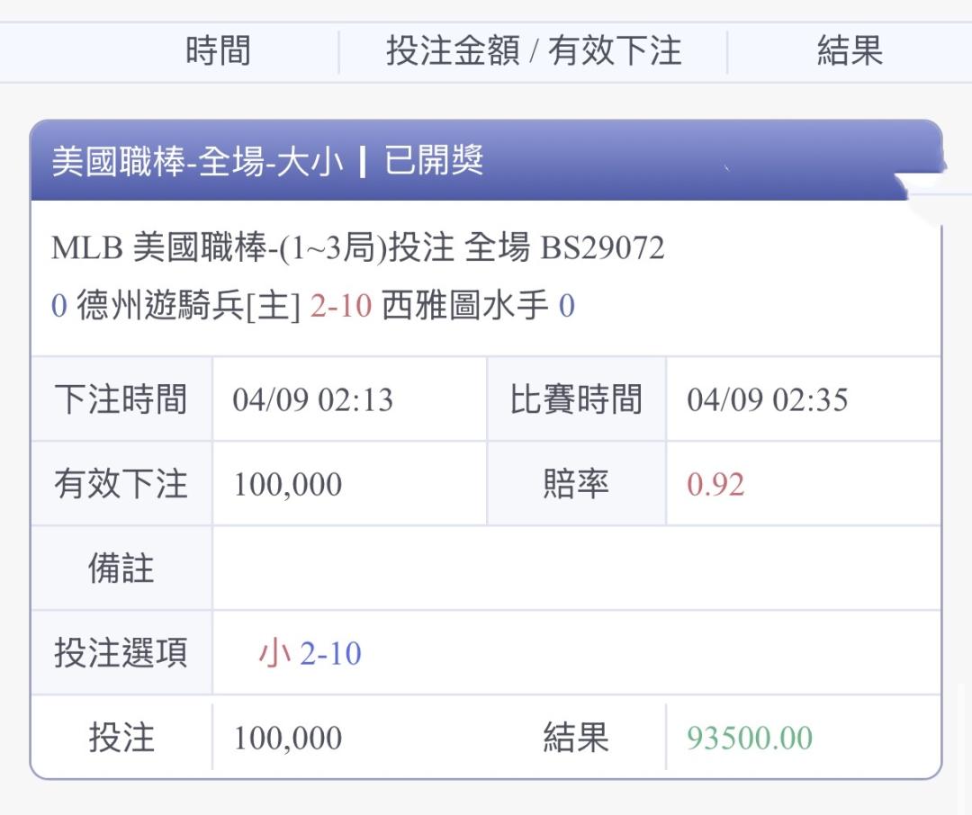Click the 下注時間 value 04/09 02:13
Image resolution: width=972 pixels, height=815 pixels.
(312, 399)
